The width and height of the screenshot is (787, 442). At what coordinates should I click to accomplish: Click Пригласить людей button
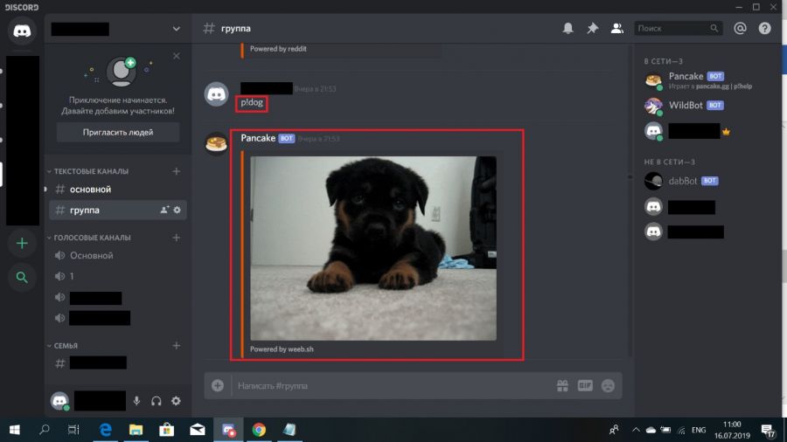click(x=118, y=132)
